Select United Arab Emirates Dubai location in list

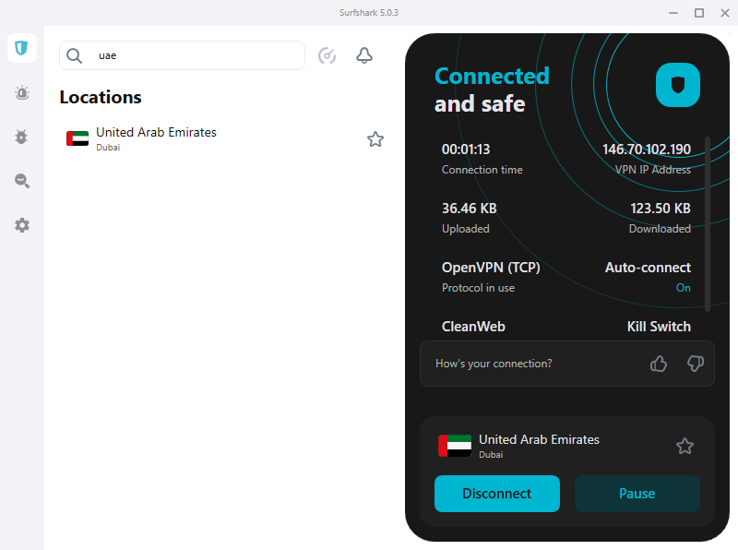(x=224, y=139)
